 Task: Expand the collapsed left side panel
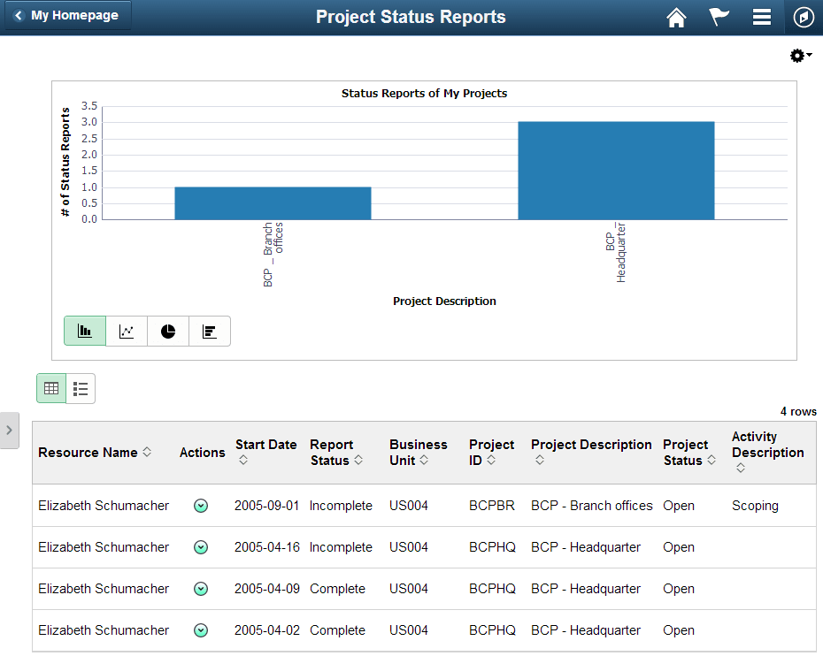click(10, 431)
